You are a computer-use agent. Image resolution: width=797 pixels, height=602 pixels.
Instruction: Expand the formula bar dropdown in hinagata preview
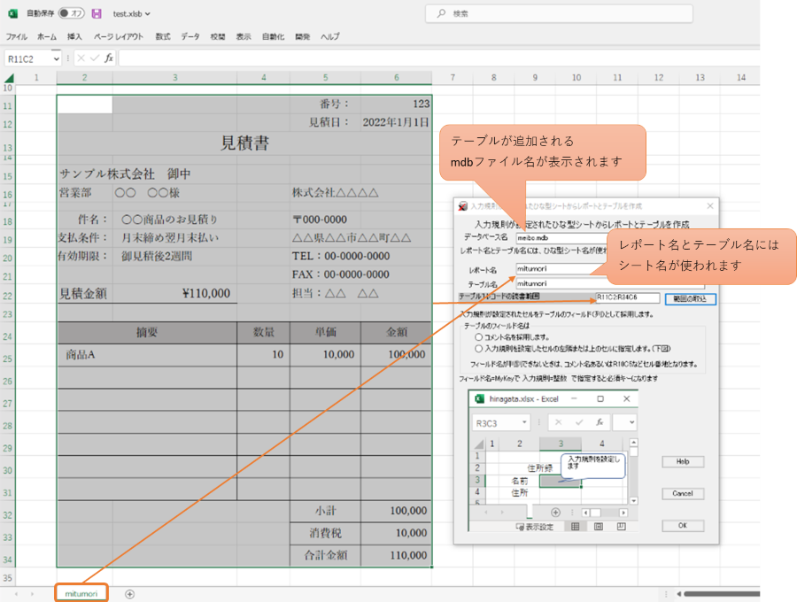coord(631,422)
